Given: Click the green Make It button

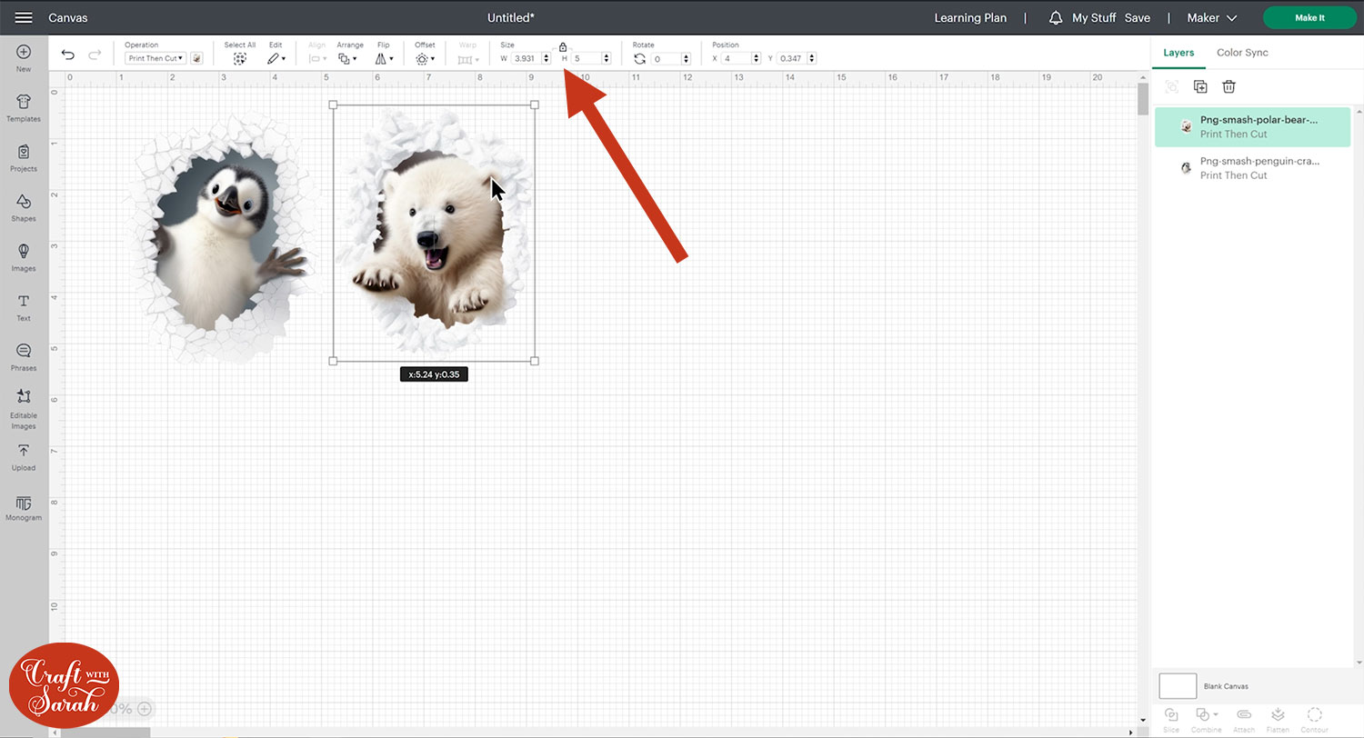Looking at the screenshot, I should (x=1309, y=18).
